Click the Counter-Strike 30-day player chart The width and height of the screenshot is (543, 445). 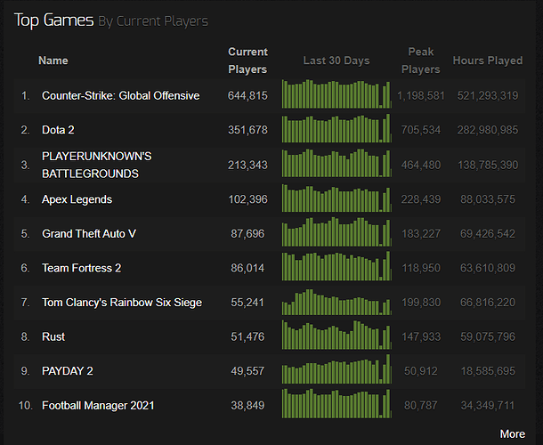click(x=336, y=93)
